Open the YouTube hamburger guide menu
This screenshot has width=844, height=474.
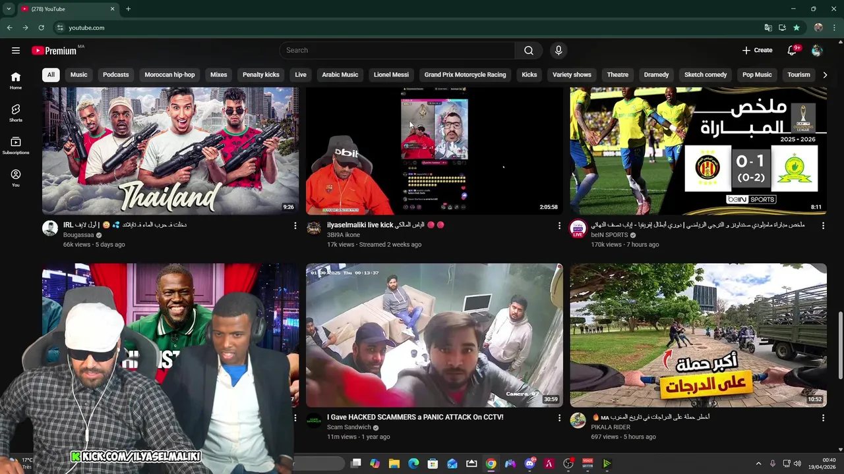(16, 50)
